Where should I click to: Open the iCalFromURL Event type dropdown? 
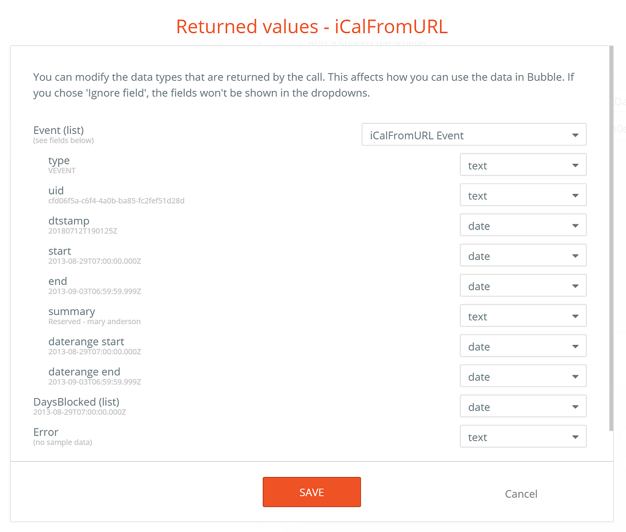(474, 135)
